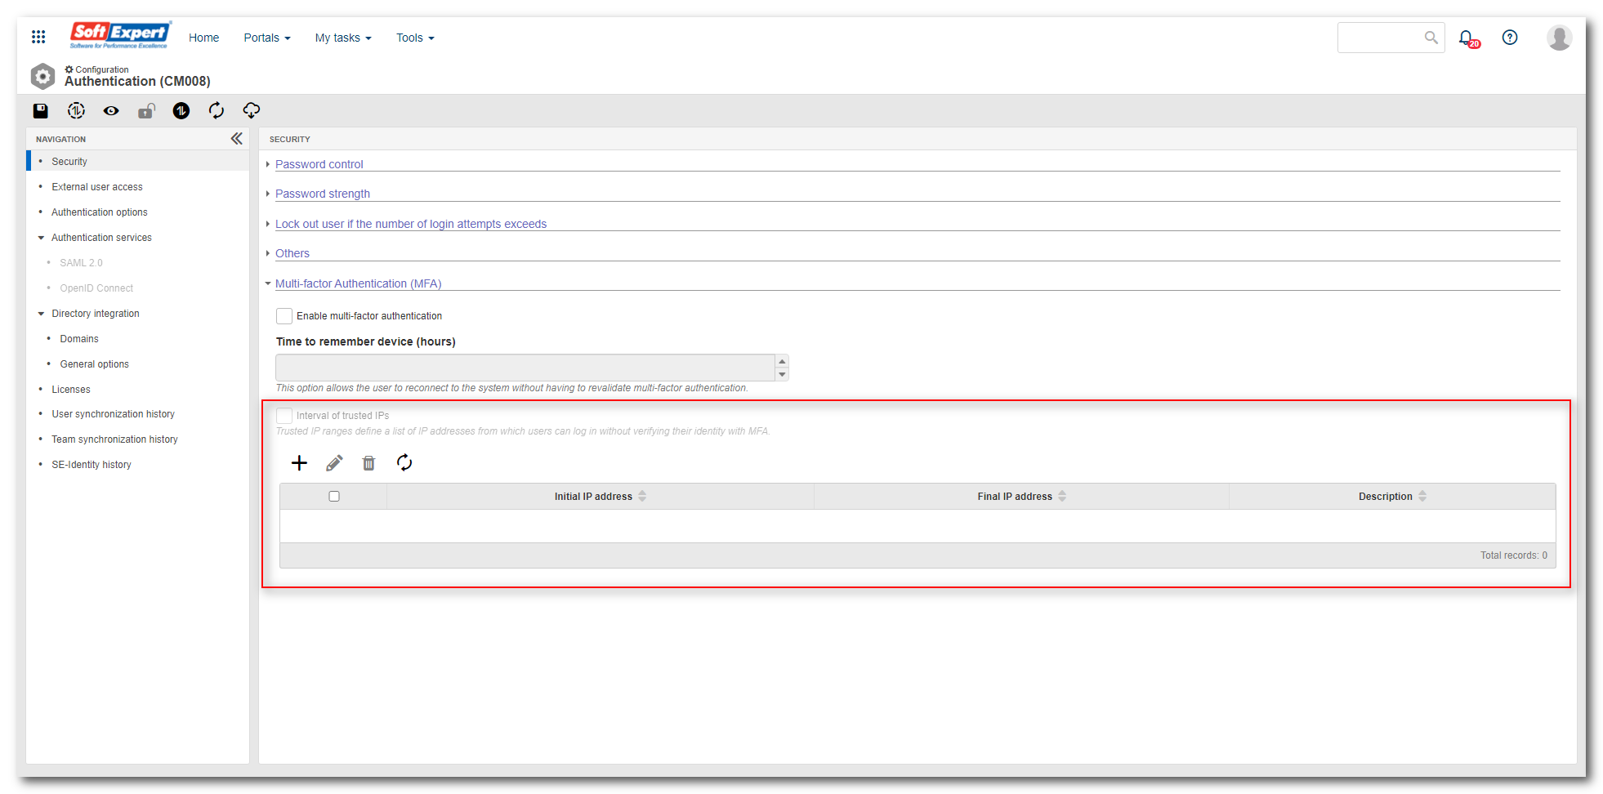Viewport: 1603px width, 794px height.
Task: Open the notifications bell
Action: pos(1468,38)
